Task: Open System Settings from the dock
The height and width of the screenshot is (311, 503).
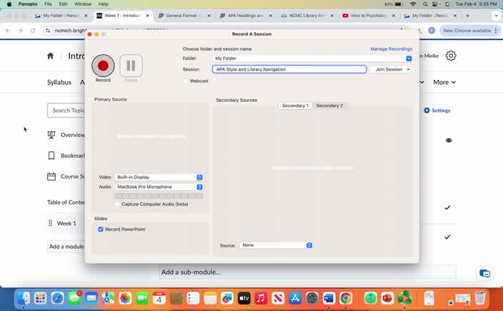Action: click(x=312, y=298)
